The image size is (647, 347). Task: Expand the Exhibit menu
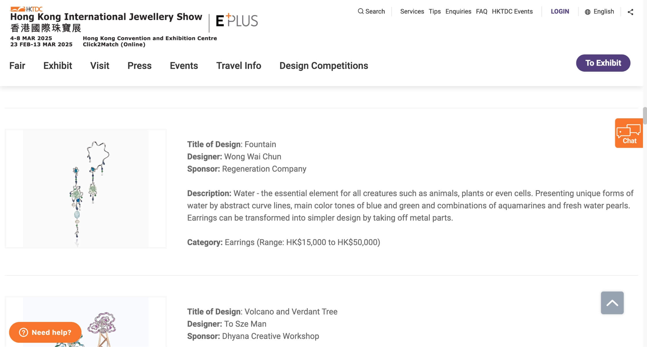coord(58,66)
